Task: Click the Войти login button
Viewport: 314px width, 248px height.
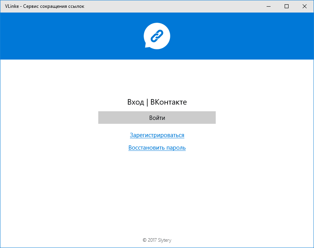Action: tap(157, 118)
